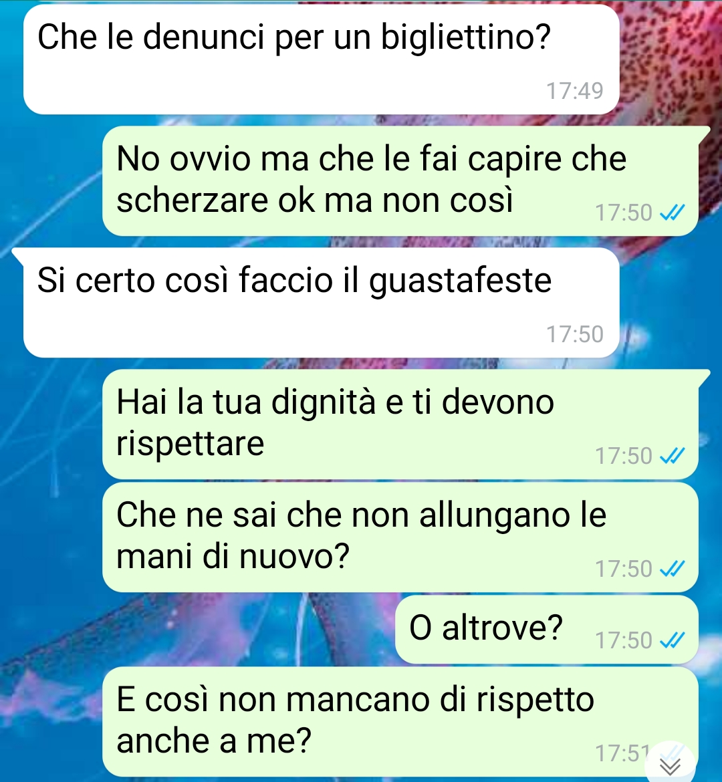Tap the 'O altrove?' message bubble
This screenshot has width=722, height=782.
[x=547, y=630]
